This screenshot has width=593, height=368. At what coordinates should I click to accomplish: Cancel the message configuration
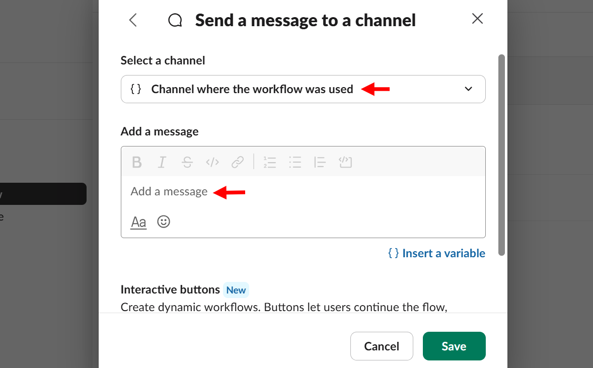pyautogui.click(x=382, y=346)
